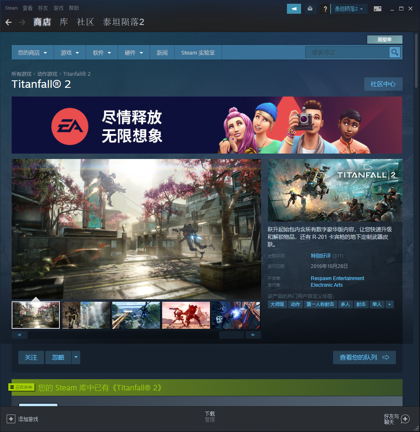
Task: Click the thumbnail strip scrollbar handle
Action: 232,335
